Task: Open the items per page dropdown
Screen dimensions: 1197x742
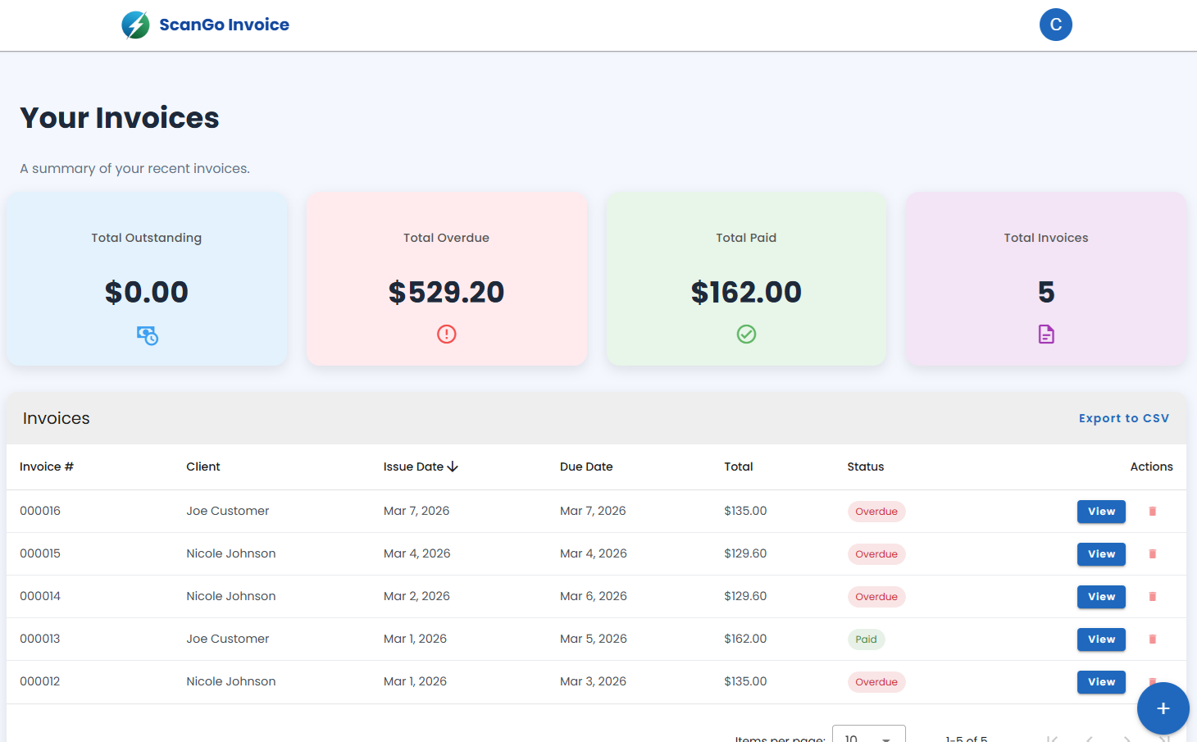Action: (x=869, y=735)
